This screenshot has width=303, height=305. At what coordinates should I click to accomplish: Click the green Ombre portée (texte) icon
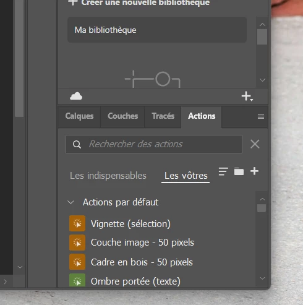click(x=77, y=280)
